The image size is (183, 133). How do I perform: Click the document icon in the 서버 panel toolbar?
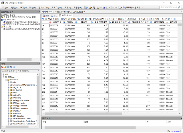[x=14, y=67]
